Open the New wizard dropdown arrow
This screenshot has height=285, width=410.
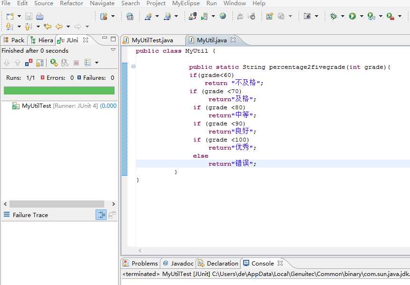click(19, 16)
